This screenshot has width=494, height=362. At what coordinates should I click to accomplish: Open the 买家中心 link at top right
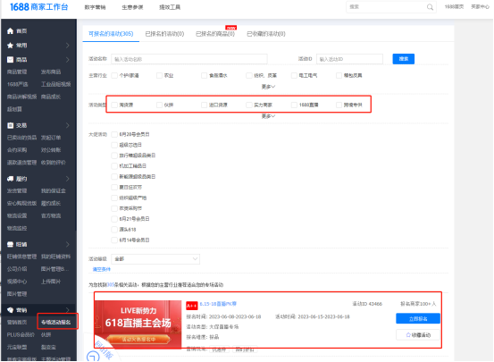click(x=480, y=6)
